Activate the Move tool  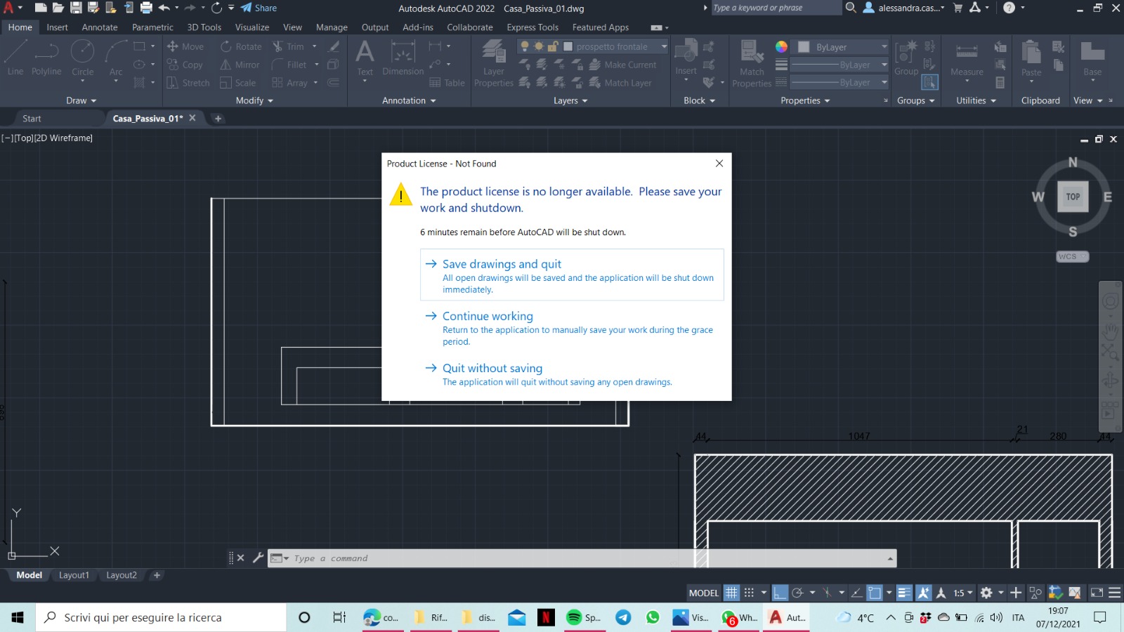coord(185,46)
